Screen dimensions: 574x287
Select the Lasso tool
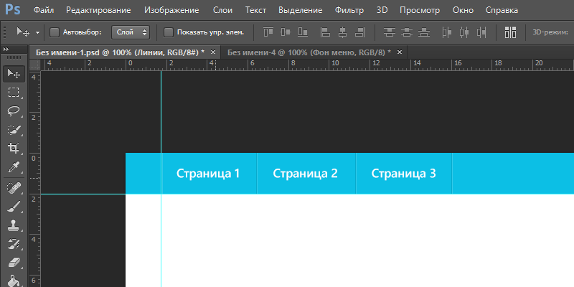coord(14,110)
